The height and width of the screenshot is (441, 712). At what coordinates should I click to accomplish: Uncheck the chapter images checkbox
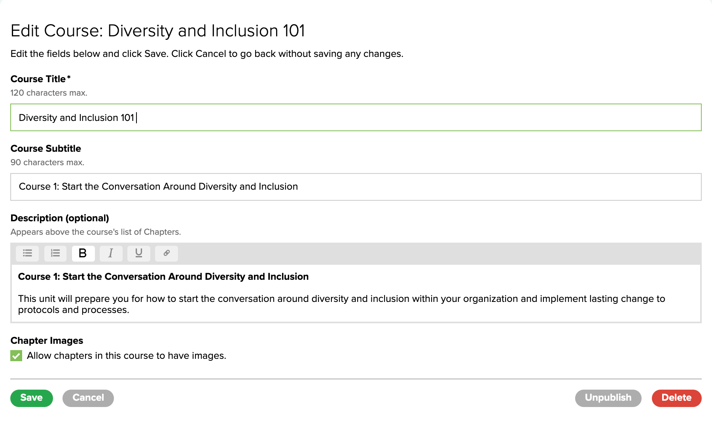[16, 356]
